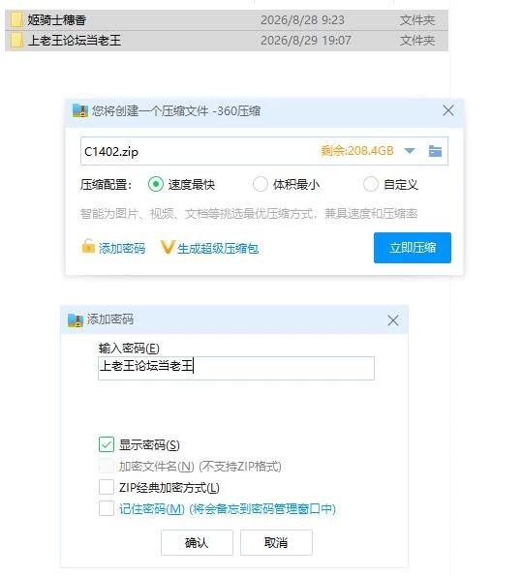The width and height of the screenshot is (523, 577).
Task: Close the 添加密码 dialog
Action: 392,320
